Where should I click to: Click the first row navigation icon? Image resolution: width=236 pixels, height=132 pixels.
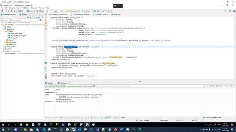82,118
